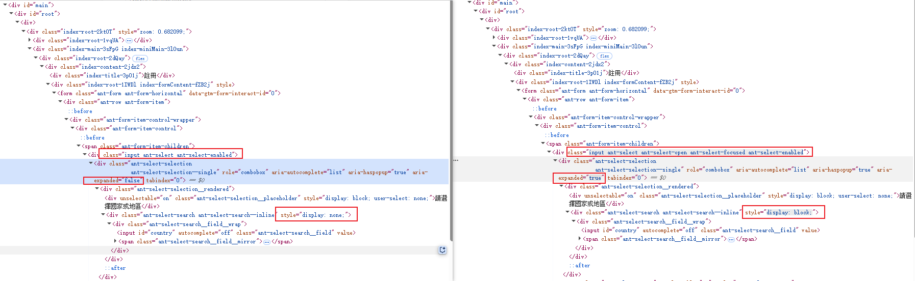Expand the collapsed index-root-1vqUA node, left panel
Screen dimensions: 915x281
[x=30, y=40]
